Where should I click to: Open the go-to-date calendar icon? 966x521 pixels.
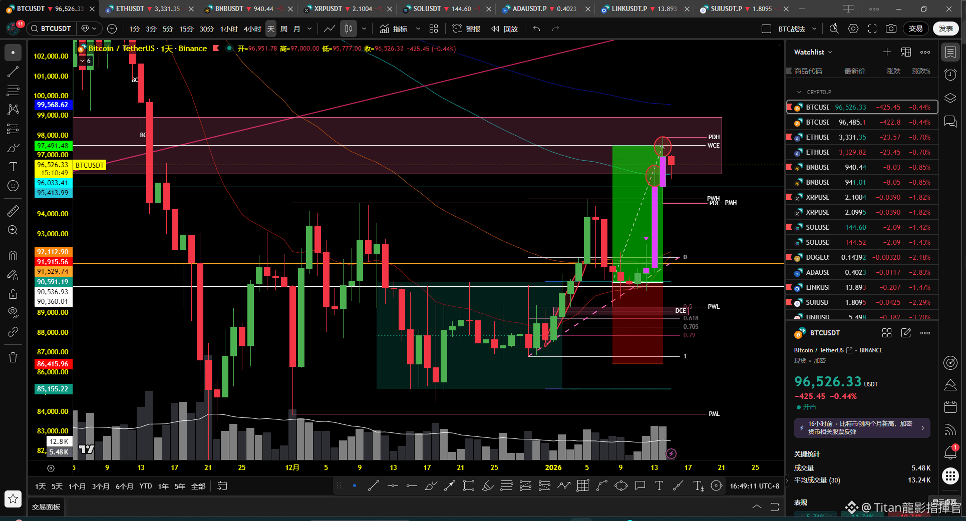pyautogui.click(x=222, y=485)
